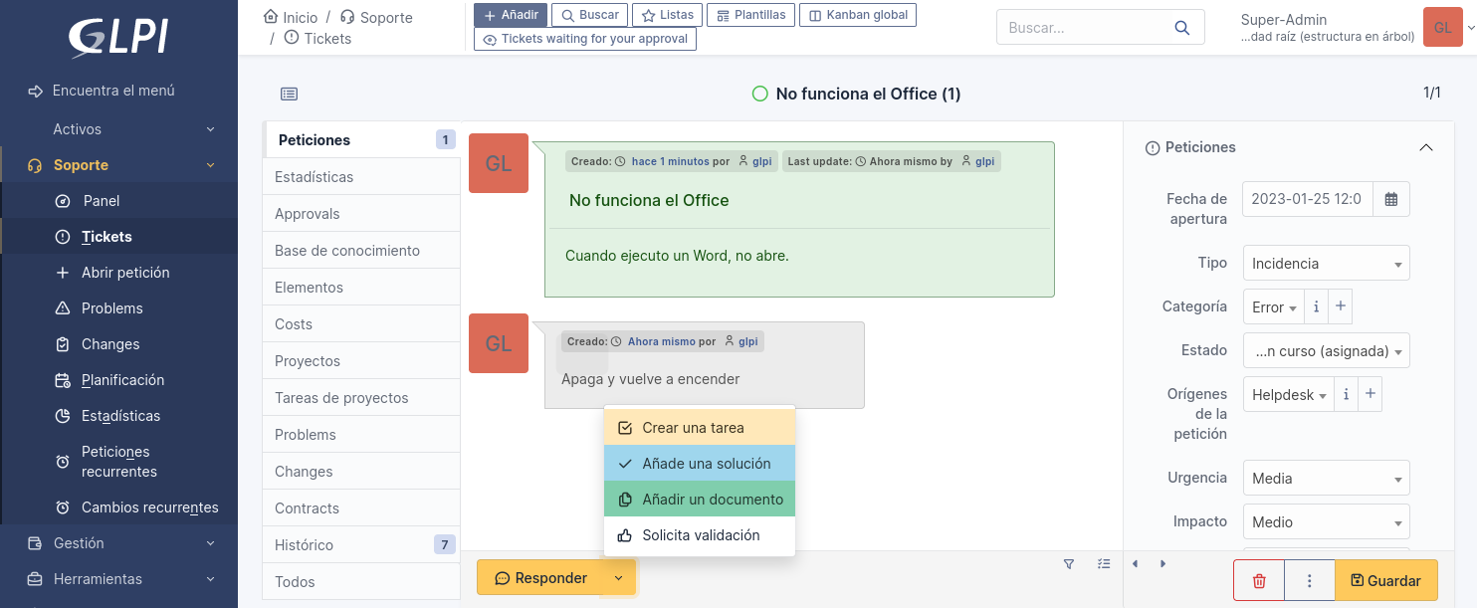Click the plus icon next to Categoría
The height and width of the screenshot is (608, 1477).
(x=1341, y=306)
